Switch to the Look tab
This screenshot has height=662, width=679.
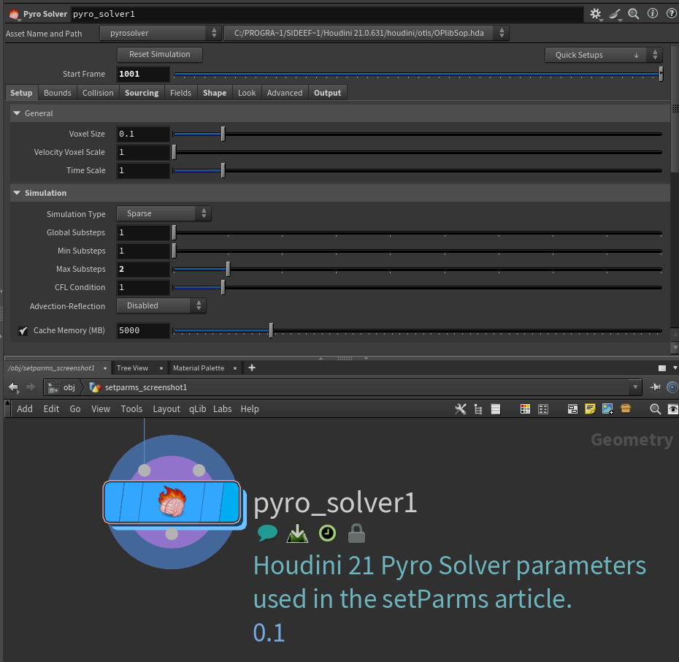(x=247, y=93)
